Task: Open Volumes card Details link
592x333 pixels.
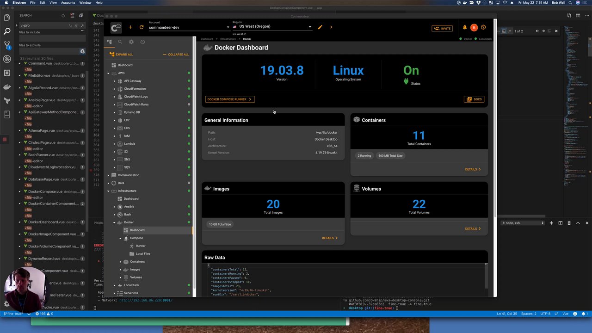Action: (x=473, y=228)
